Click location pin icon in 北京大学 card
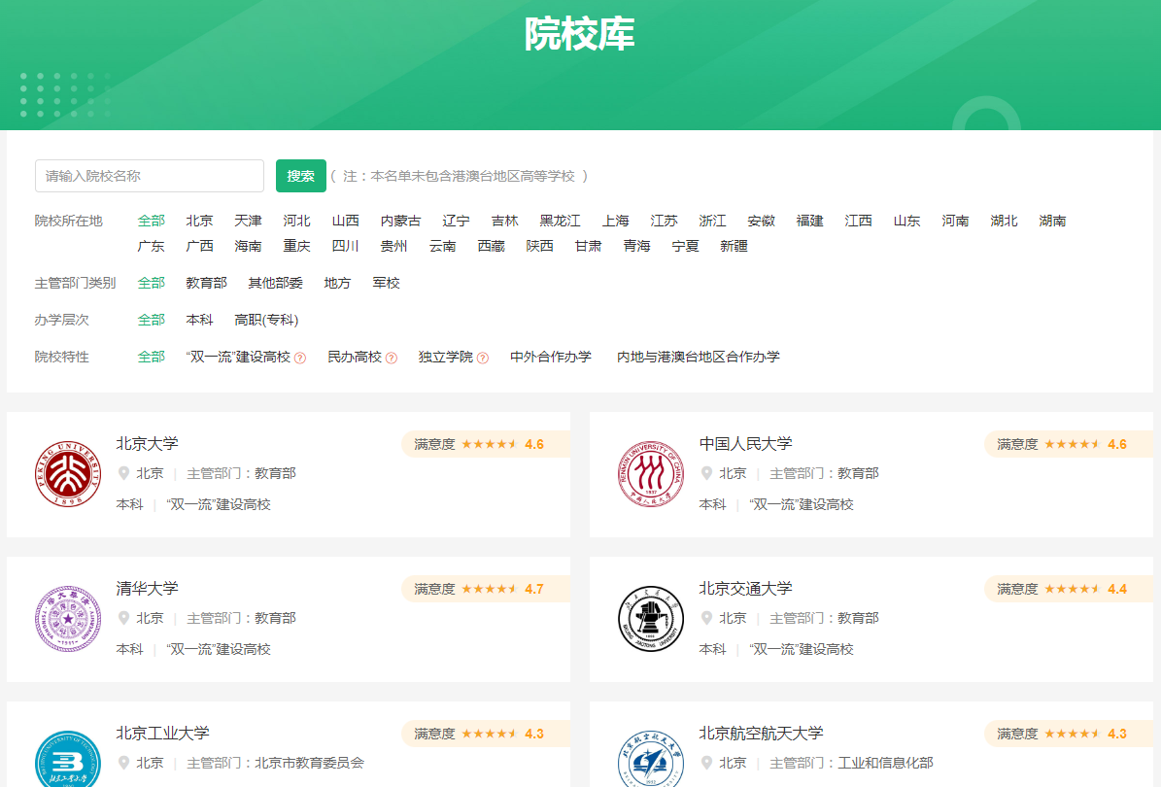The width and height of the screenshot is (1161, 787). 123,473
